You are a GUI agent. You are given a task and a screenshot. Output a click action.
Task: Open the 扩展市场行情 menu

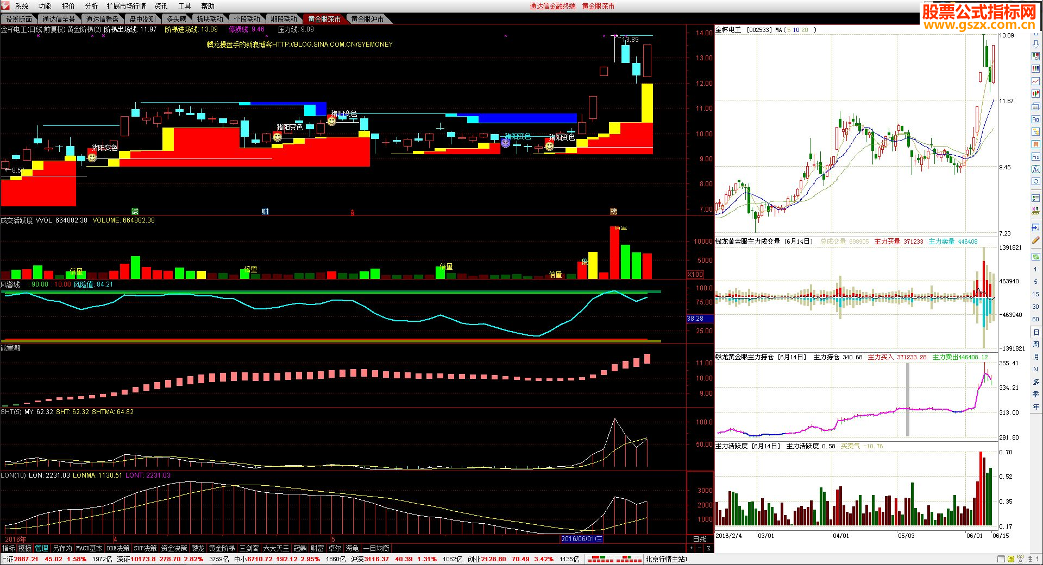(x=126, y=6)
